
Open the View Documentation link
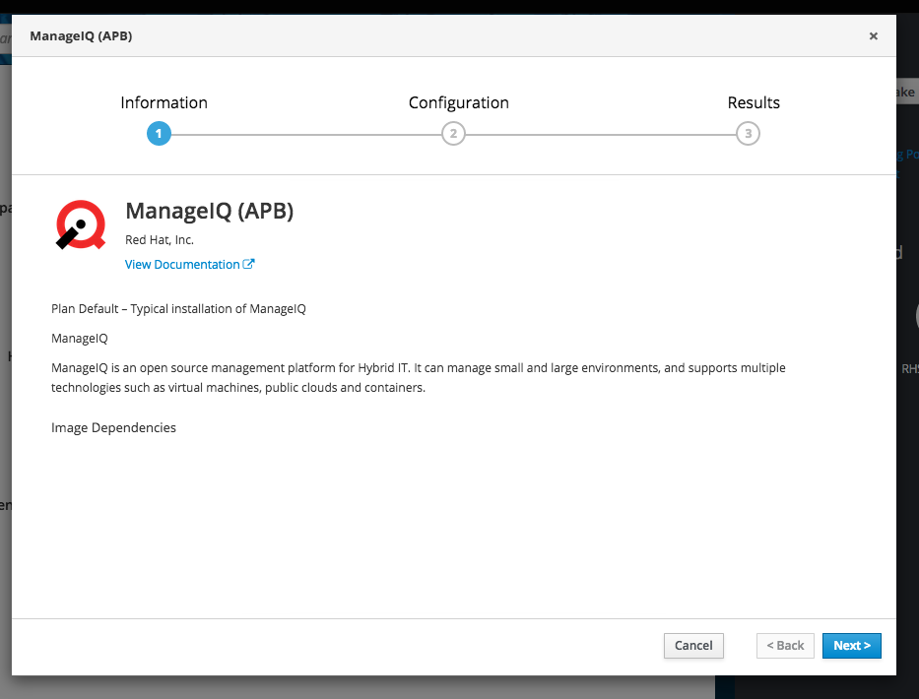point(184,264)
